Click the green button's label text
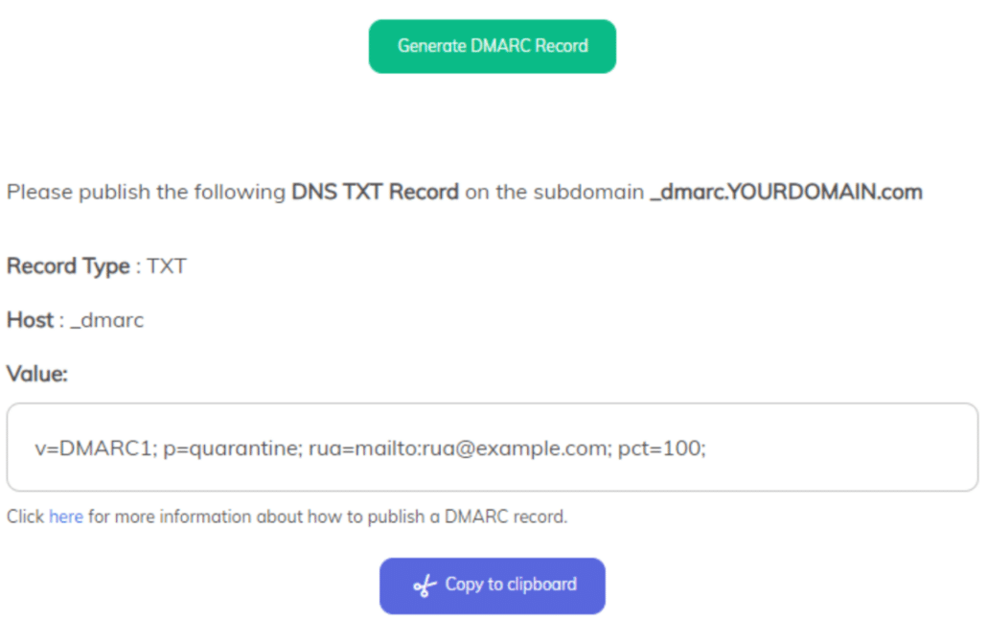The width and height of the screenshot is (987, 620). point(492,45)
